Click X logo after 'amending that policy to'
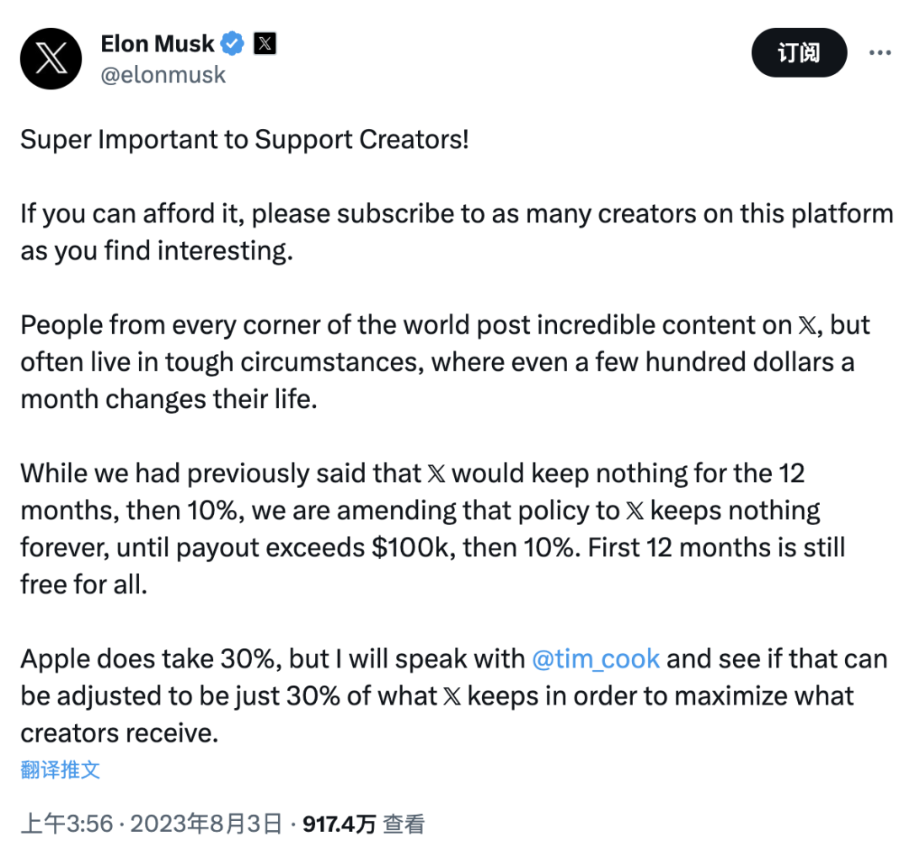This screenshot has width=910, height=858. point(635,511)
